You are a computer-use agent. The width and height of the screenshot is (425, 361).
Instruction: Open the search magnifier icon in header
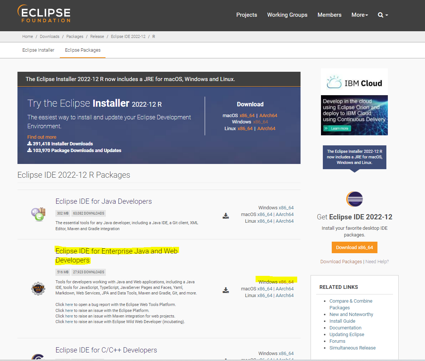[380, 15]
